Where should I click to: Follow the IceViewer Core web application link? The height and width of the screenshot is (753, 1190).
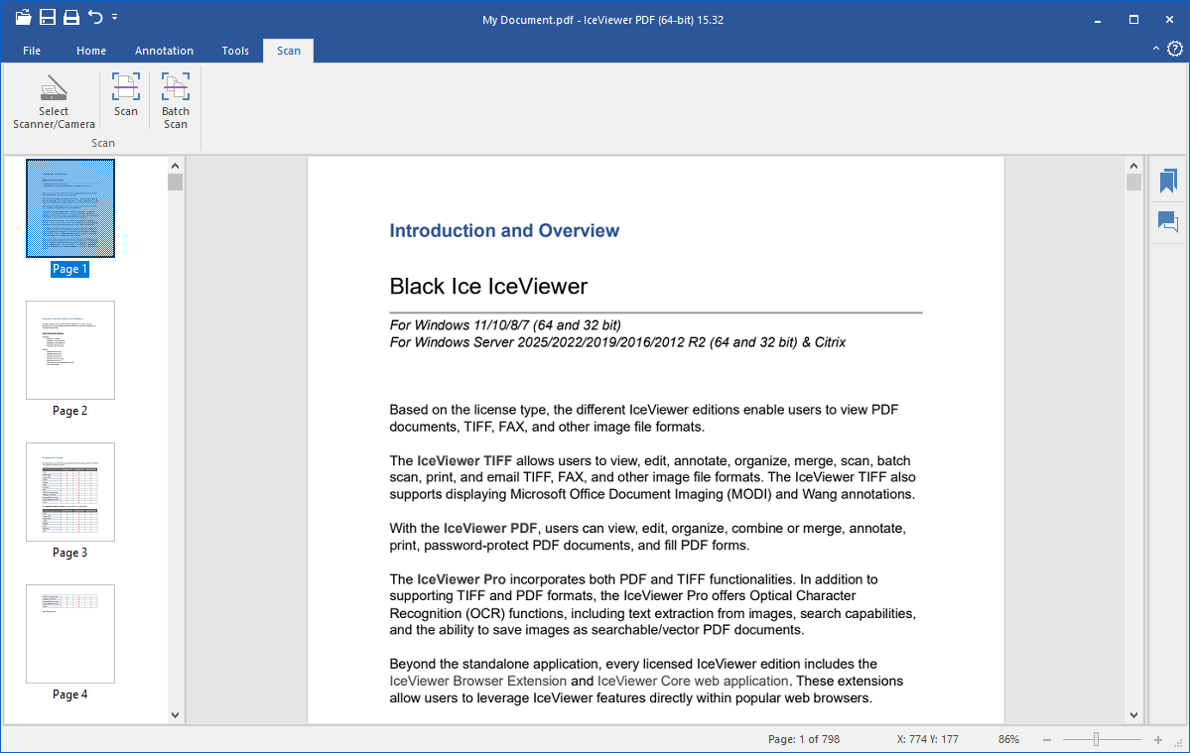(x=693, y=681)
